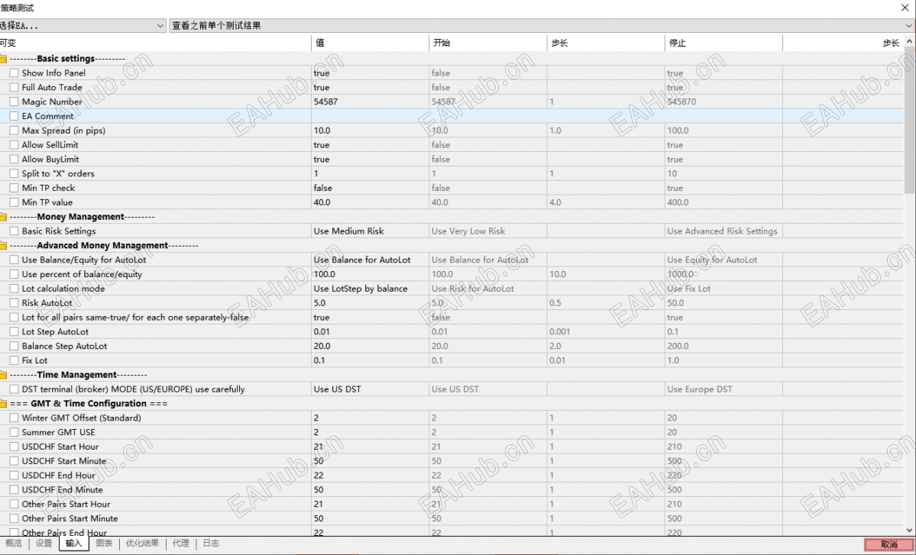
Task: Select the Use percent of balance/equity label
Action: click(82, 274)
